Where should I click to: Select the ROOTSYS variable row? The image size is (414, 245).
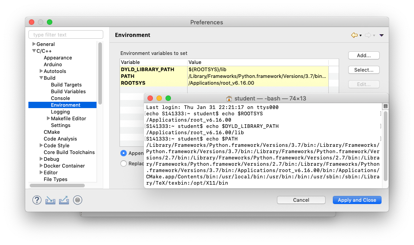224,83
